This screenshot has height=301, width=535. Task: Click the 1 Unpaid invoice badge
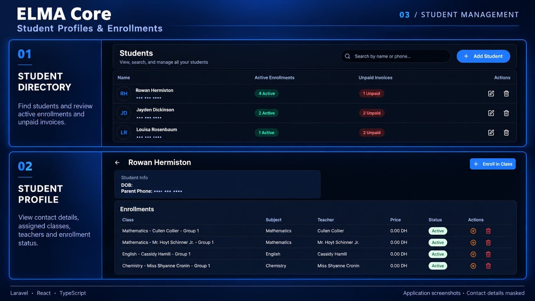click(371, 93)
